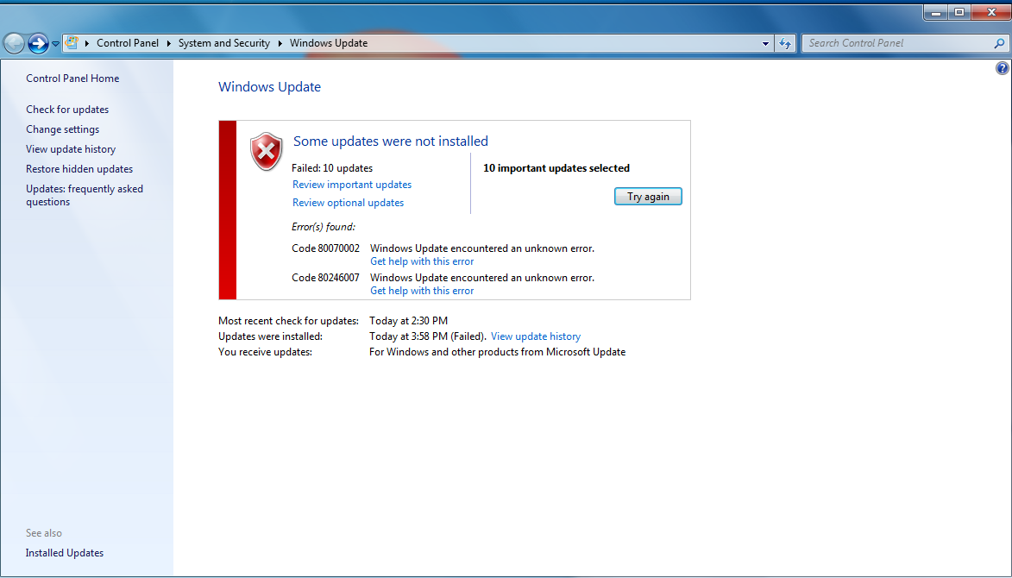Click Review optional updates
The height and width of the screenshot is (578, 1012).
pyautogui.click(x=348, y=203)
